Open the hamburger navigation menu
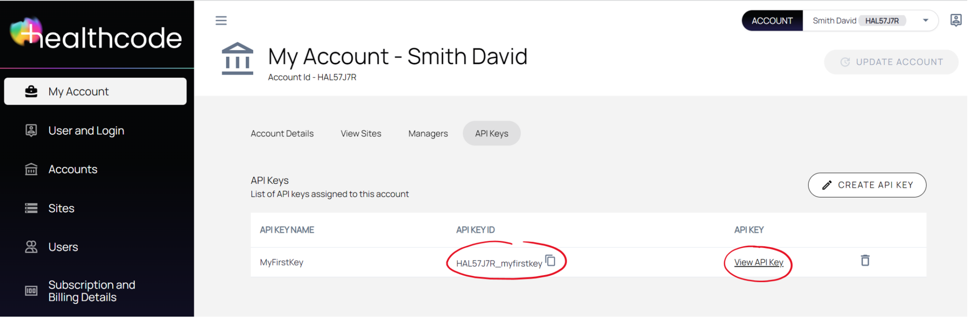Screen dimensions: 969x318 221,20
